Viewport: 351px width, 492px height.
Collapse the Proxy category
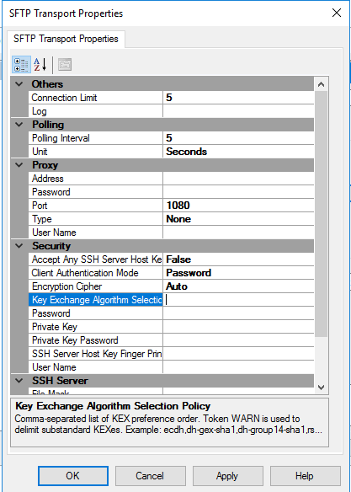click(19, 165)
